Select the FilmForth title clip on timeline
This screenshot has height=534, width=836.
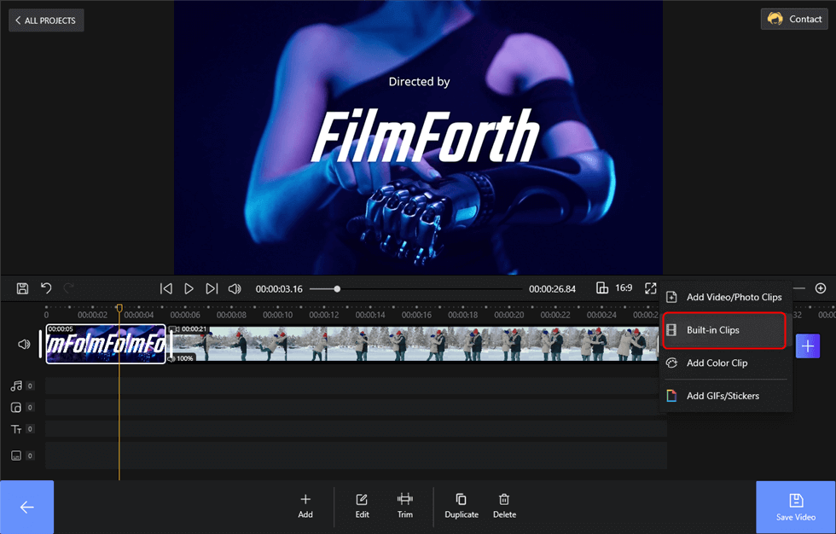[x=106, y=345]
